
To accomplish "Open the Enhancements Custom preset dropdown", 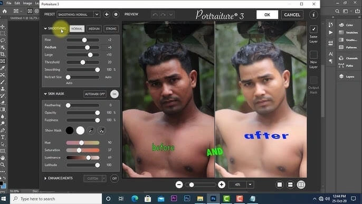I will click(x=104, y=178).
